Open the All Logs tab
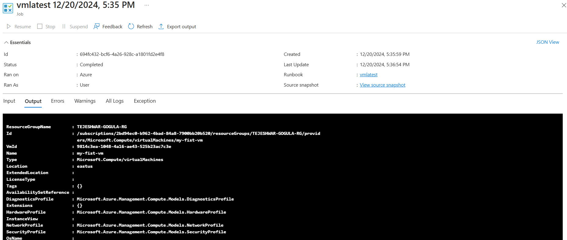The image size is (567, 240). click(115, 101)
